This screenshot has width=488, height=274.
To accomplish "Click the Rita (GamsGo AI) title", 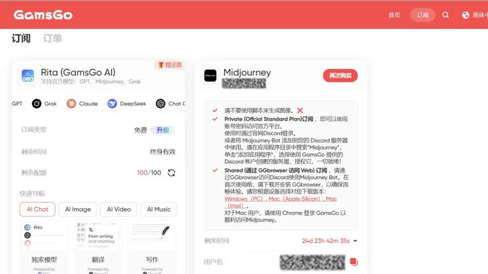I will 78,72.
